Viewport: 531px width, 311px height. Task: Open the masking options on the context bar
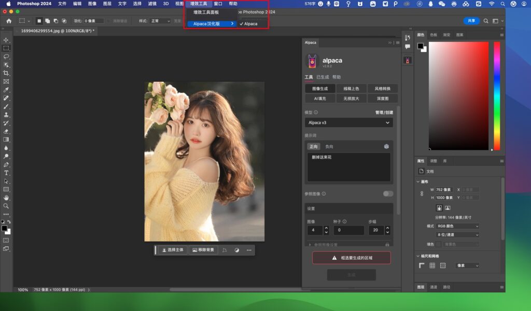[225, 250]
